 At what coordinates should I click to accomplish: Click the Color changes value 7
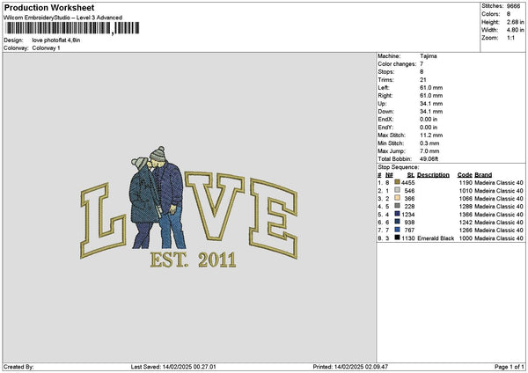click(422, 64)
